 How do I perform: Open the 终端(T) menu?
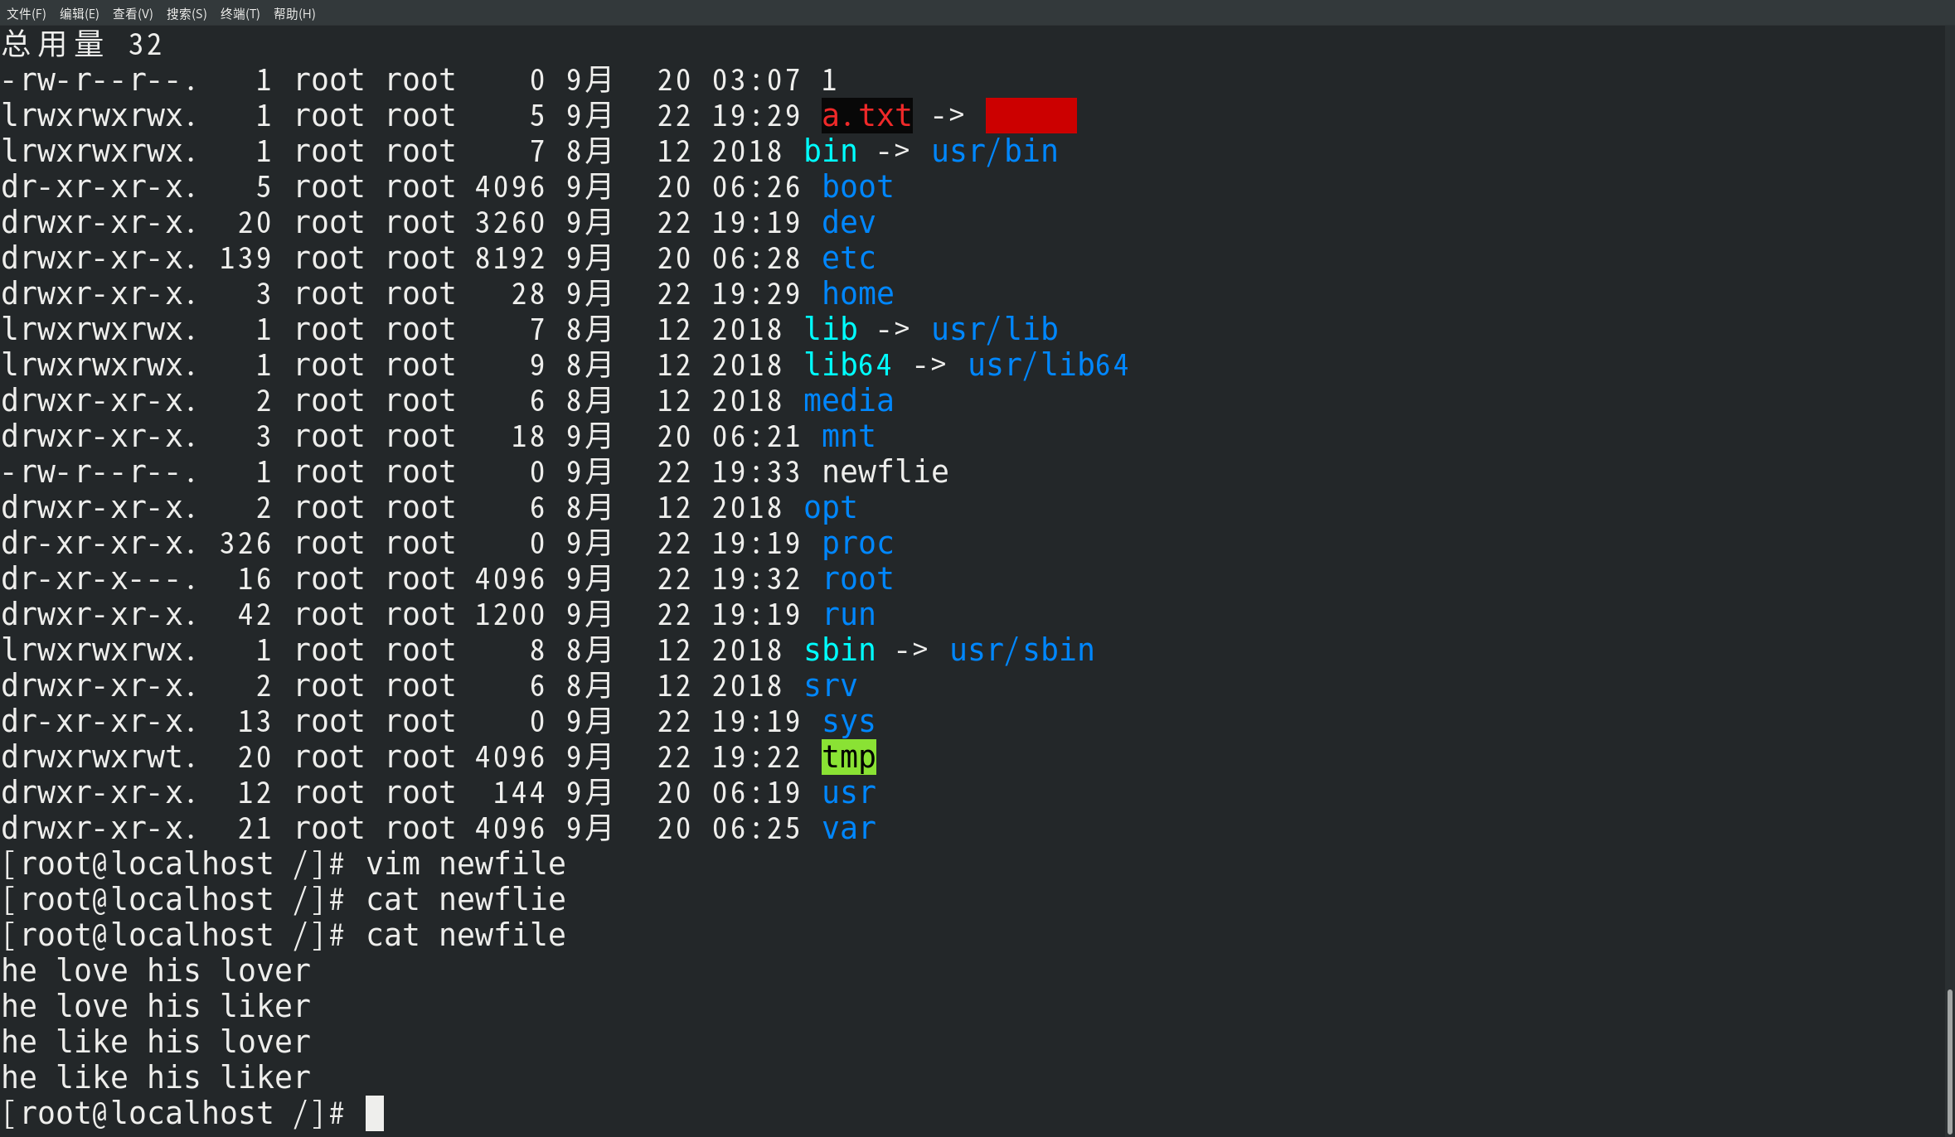[x=240, y=13]
